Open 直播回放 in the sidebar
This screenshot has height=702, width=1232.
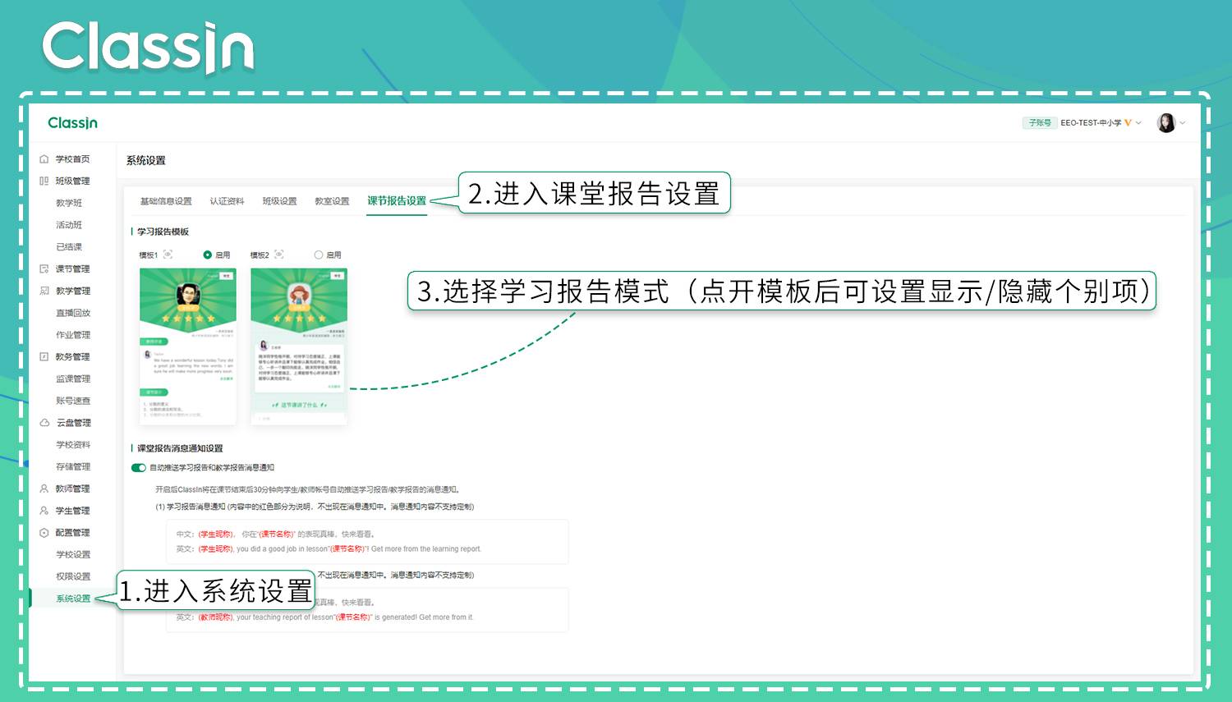tap(73, 313)
